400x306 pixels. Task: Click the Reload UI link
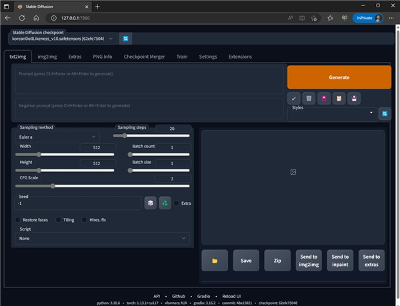click(x=231, y=296)
